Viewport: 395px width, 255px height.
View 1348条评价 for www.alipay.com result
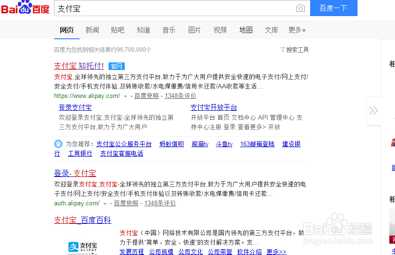(180, 96)
